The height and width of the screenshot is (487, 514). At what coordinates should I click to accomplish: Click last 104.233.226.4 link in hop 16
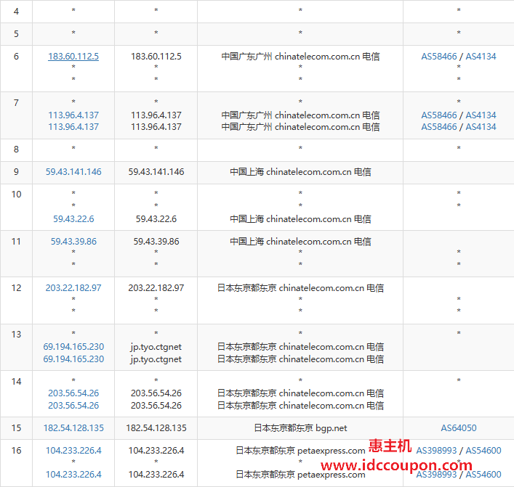pyautogui.click(x=73, y=475)
